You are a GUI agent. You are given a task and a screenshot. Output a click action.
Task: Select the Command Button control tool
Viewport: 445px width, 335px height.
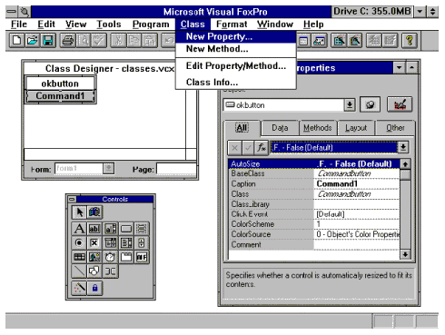click(126, 229)
